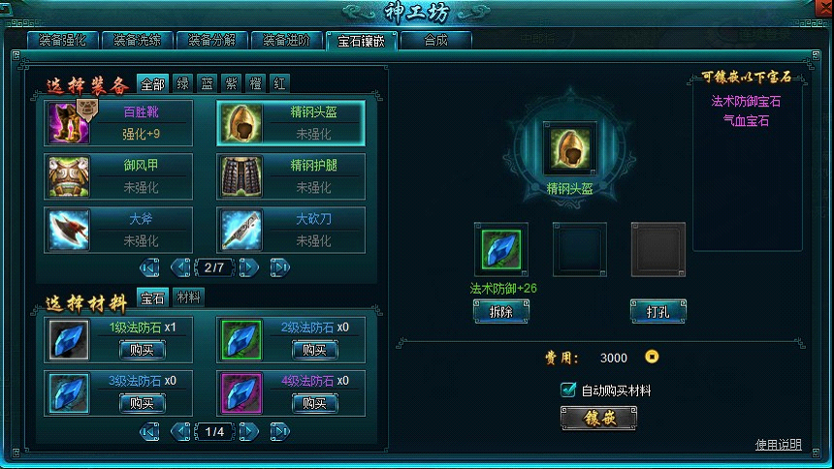Switch to the 装备强化 tab

tap(63, 41)
